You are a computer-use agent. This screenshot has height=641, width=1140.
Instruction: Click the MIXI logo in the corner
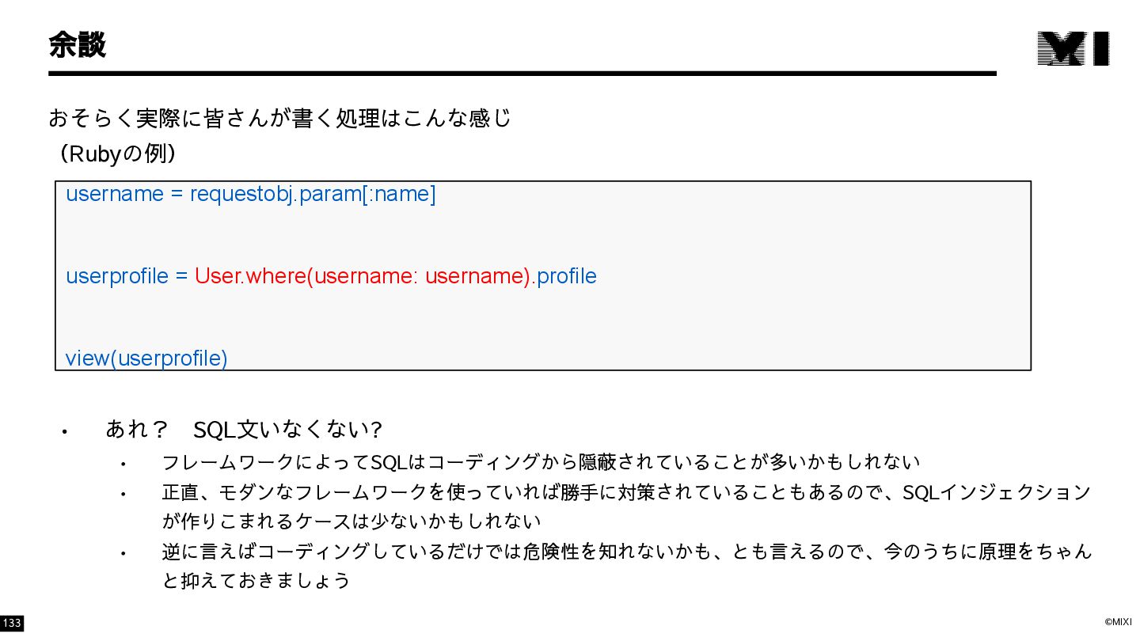(x=1073, y=48)
